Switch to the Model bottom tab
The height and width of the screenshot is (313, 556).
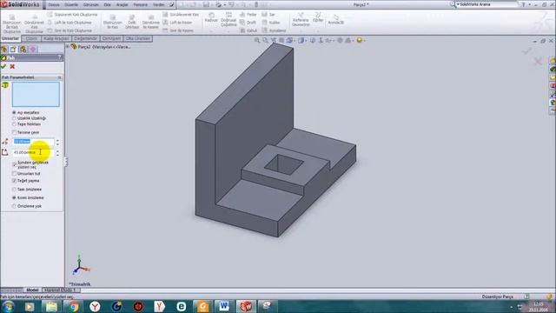tap(32, 290)
